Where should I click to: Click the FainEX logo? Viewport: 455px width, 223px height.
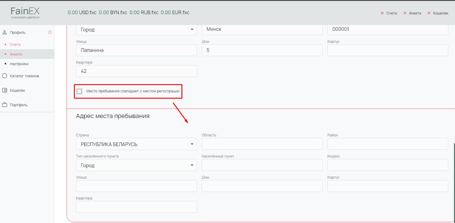(25, 13)
